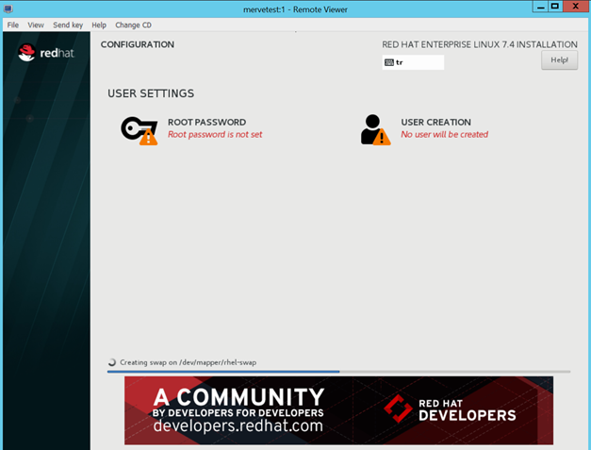Maximize the Remote Viewer window
The image size is (591, 450).
pyautogui.click(x=555, y=7)
